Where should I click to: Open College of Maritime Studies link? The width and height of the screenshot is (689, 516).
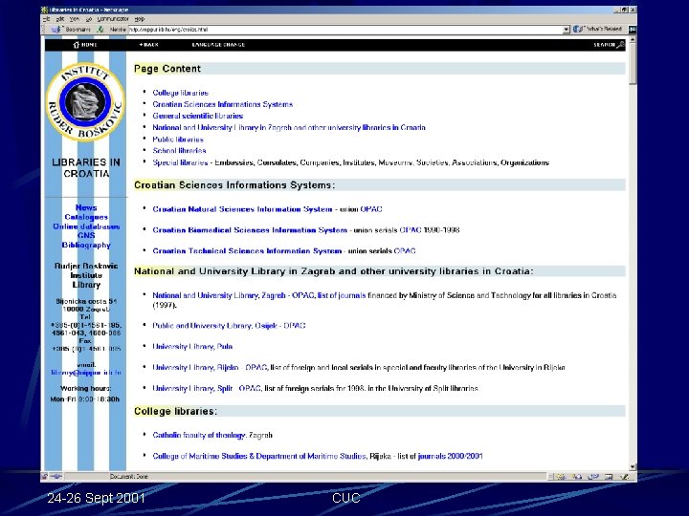coord(259,456)
